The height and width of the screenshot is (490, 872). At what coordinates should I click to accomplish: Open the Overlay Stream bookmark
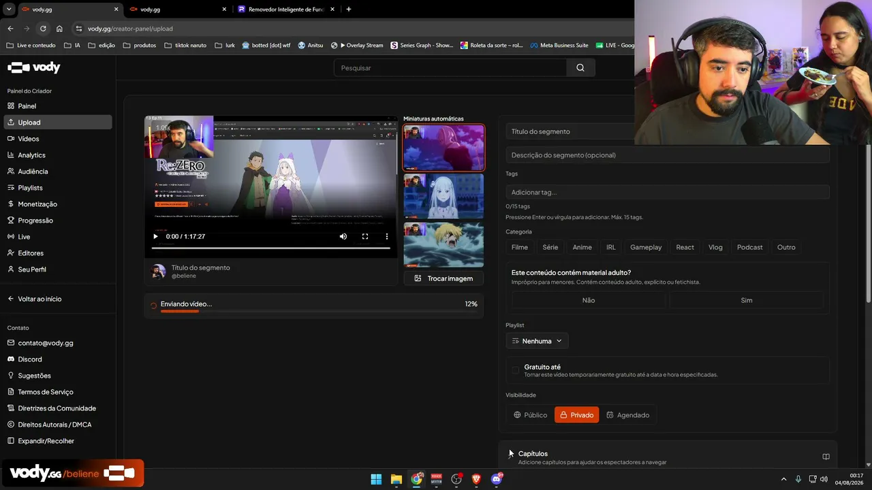(x=357, y=46)
